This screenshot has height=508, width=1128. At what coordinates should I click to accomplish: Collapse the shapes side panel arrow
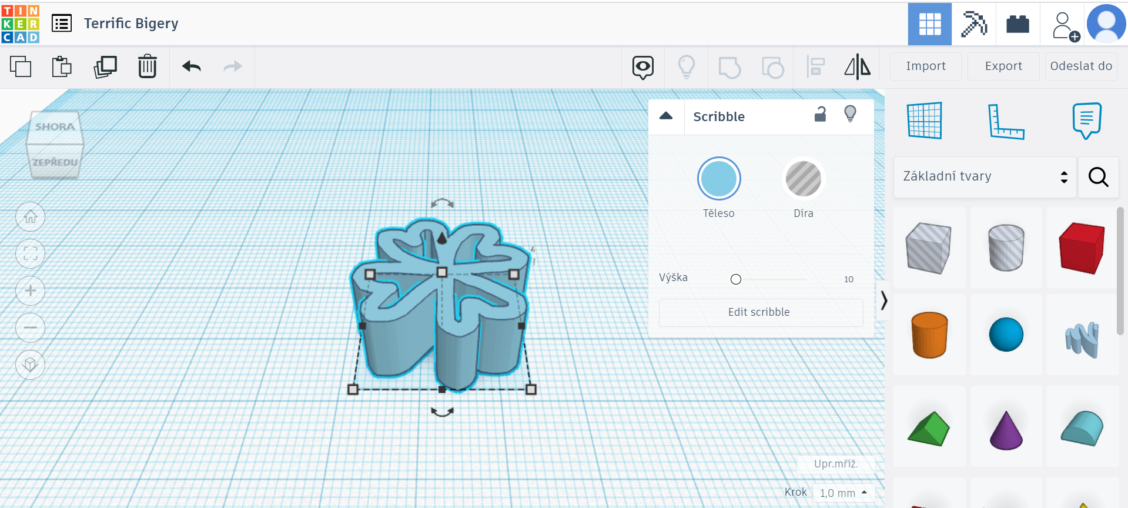[x=883, y=300]
